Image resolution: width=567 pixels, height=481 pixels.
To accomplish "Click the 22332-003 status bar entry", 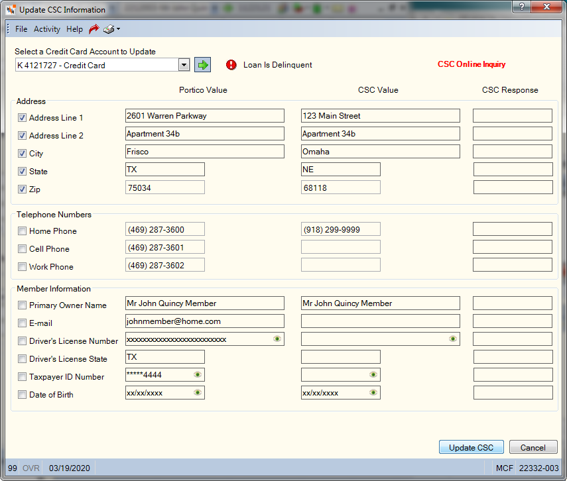I will 538,468.
